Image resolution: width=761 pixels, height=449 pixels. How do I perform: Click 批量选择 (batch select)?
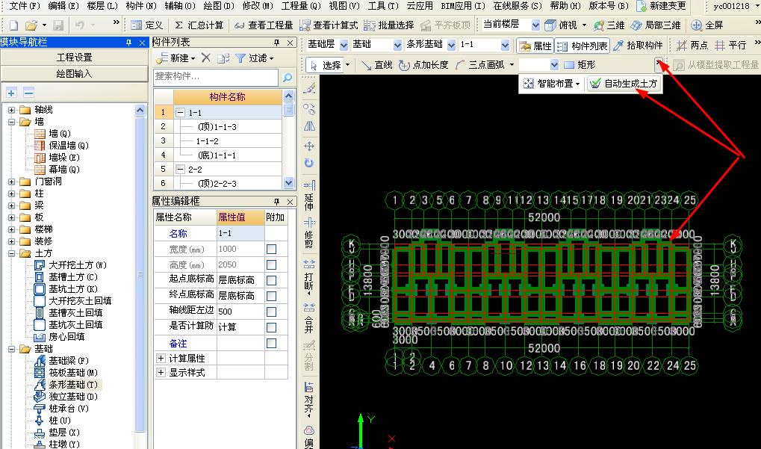click(x=389, y=25)
